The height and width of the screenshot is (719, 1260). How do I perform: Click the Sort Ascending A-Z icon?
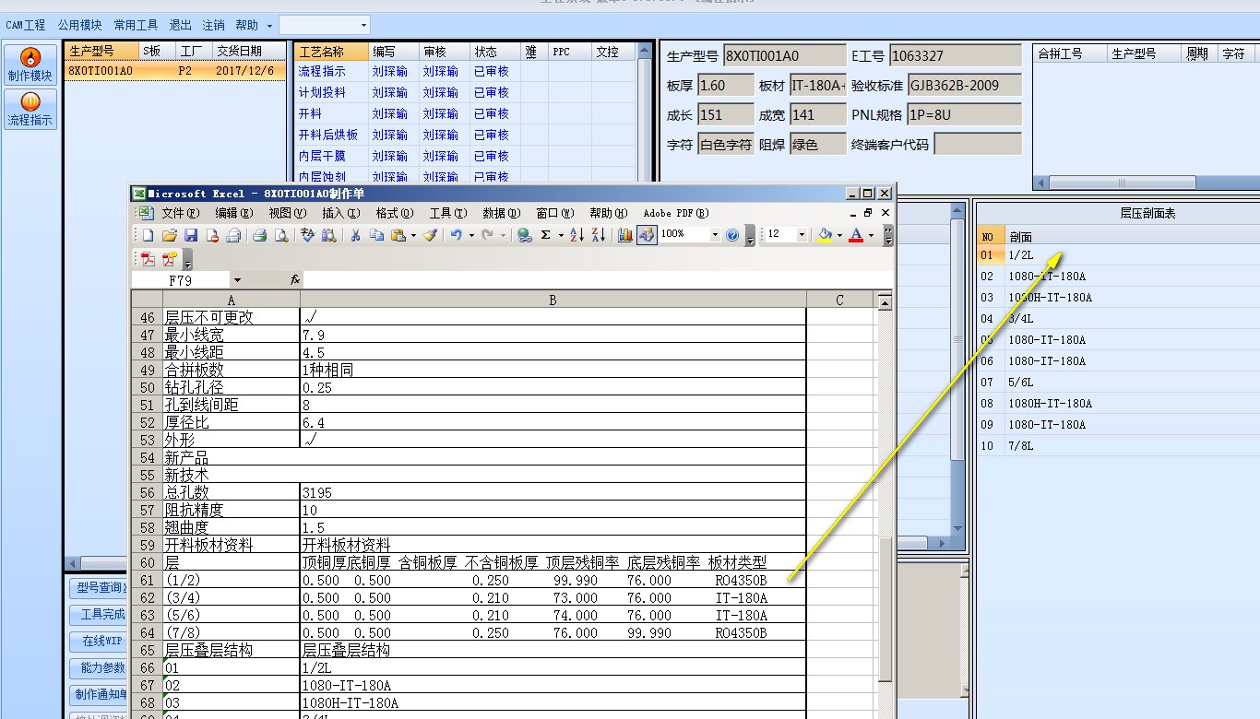[577, 235]
